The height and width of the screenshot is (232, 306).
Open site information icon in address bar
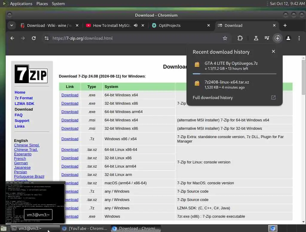click(x=46, y=38)
